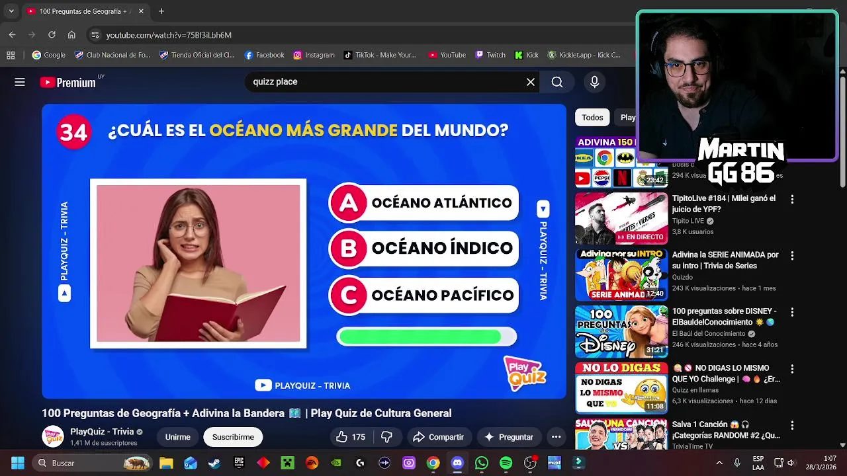Open File Explorer from the taskbar
The image size is (847, 476).
coord(166,463)
